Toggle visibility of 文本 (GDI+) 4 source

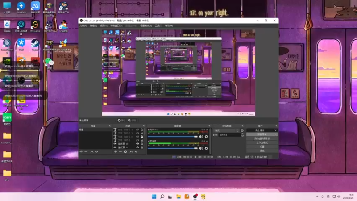(137, 130)
